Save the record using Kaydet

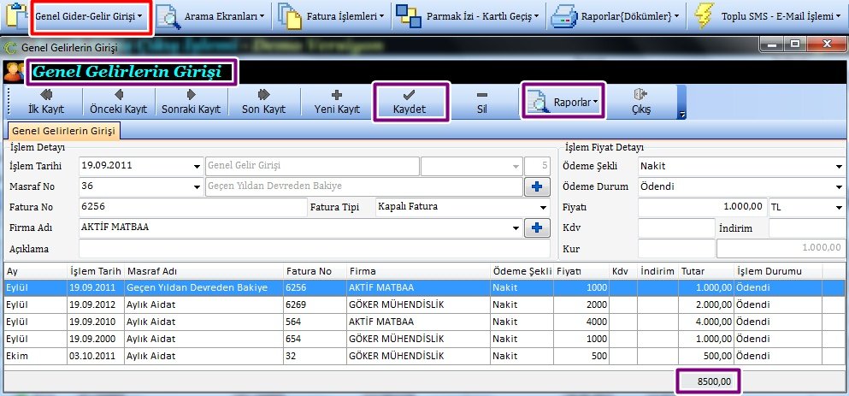tap(409, 102)
